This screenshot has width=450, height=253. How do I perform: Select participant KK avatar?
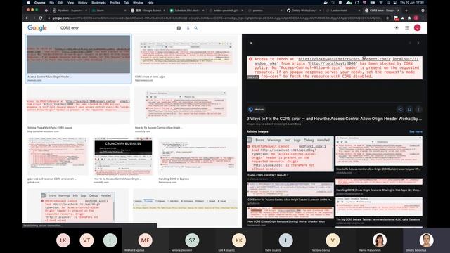click(239, 240)
